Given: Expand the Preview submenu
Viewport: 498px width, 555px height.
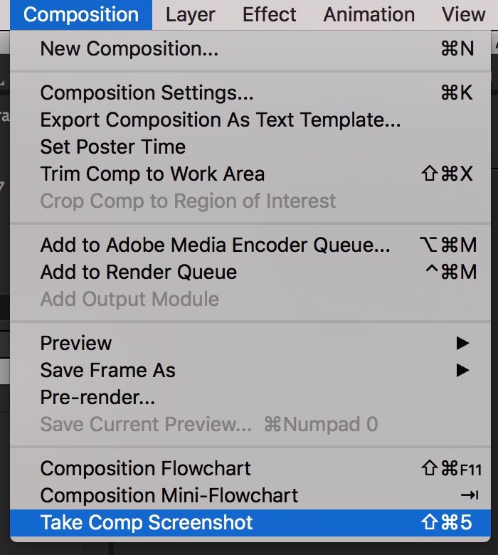Looking at the screenshot, I should (76, 343).
